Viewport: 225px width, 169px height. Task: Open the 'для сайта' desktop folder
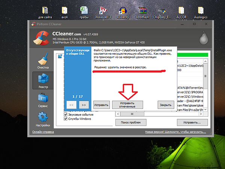click(x=45, y=13)
